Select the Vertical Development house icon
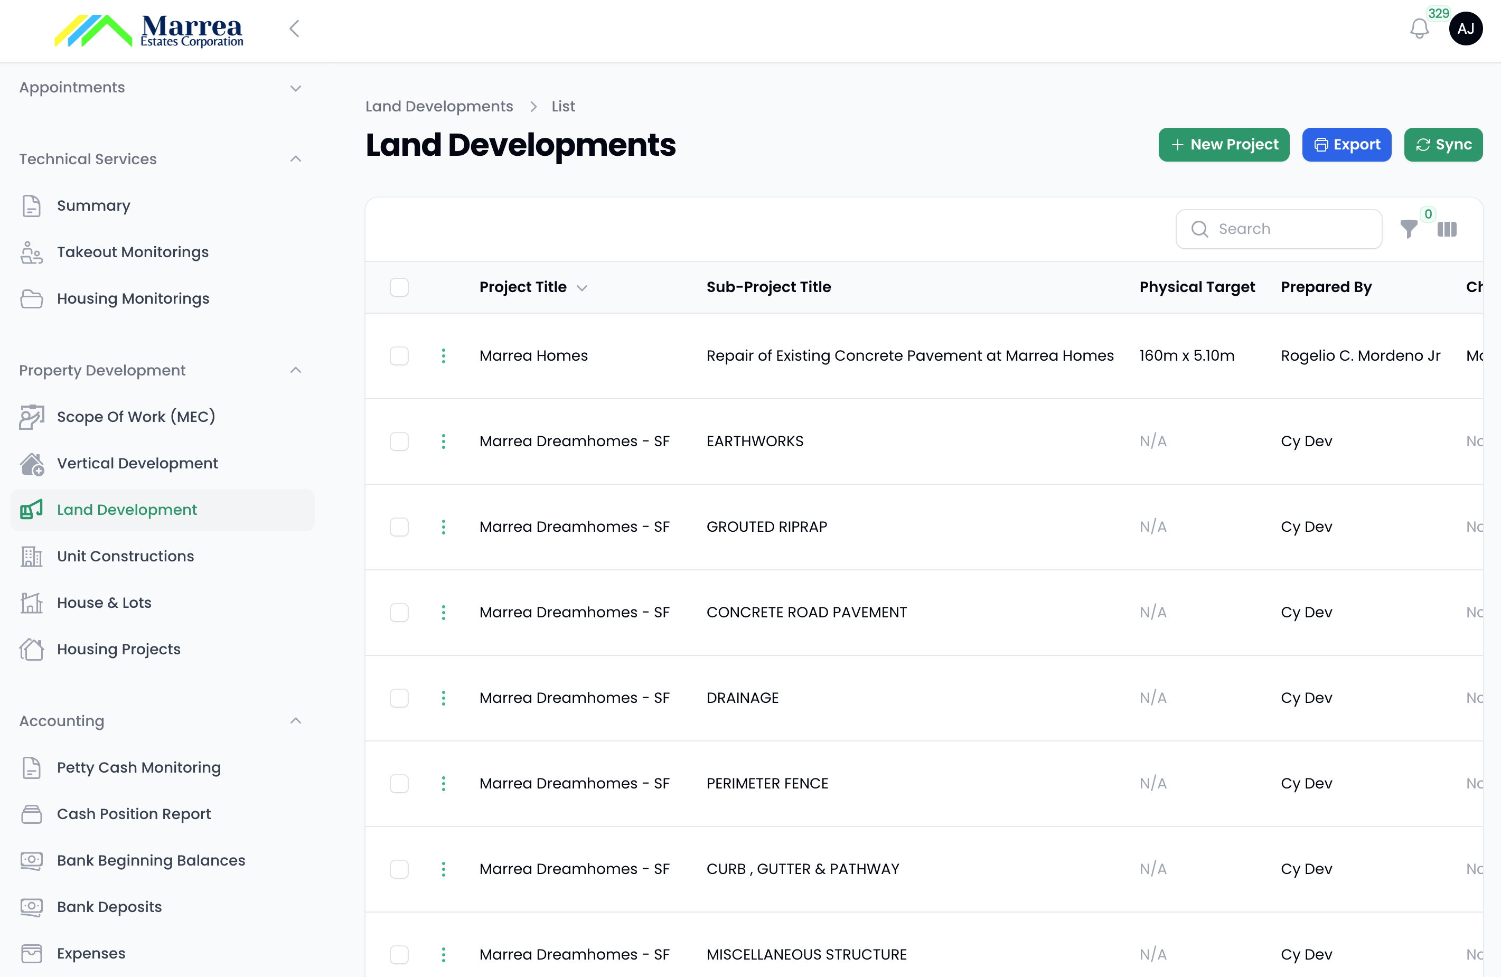This screenshot has width=1501, height=977. [x=31, y=464]
